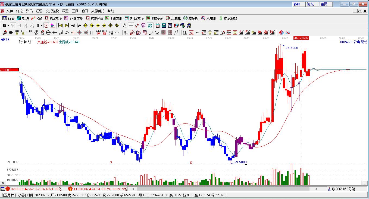Open the 交易委托 menu
Image resolution: width=369 pixels, height=199 pixels.
[98, 11]
